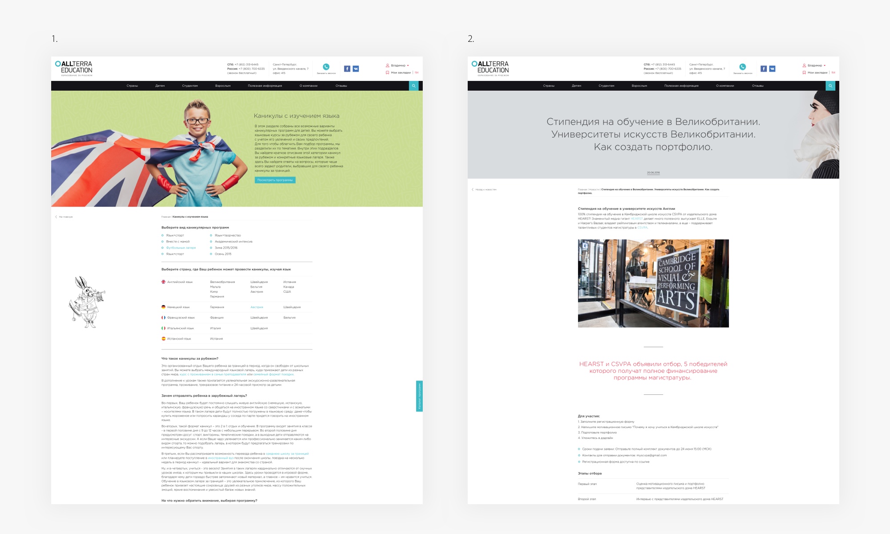Image resolution: width=890 pixels, height=534 pixels.
Task: Expand the Владимир user dropdown in mockup 2
Action: (816, 65)
